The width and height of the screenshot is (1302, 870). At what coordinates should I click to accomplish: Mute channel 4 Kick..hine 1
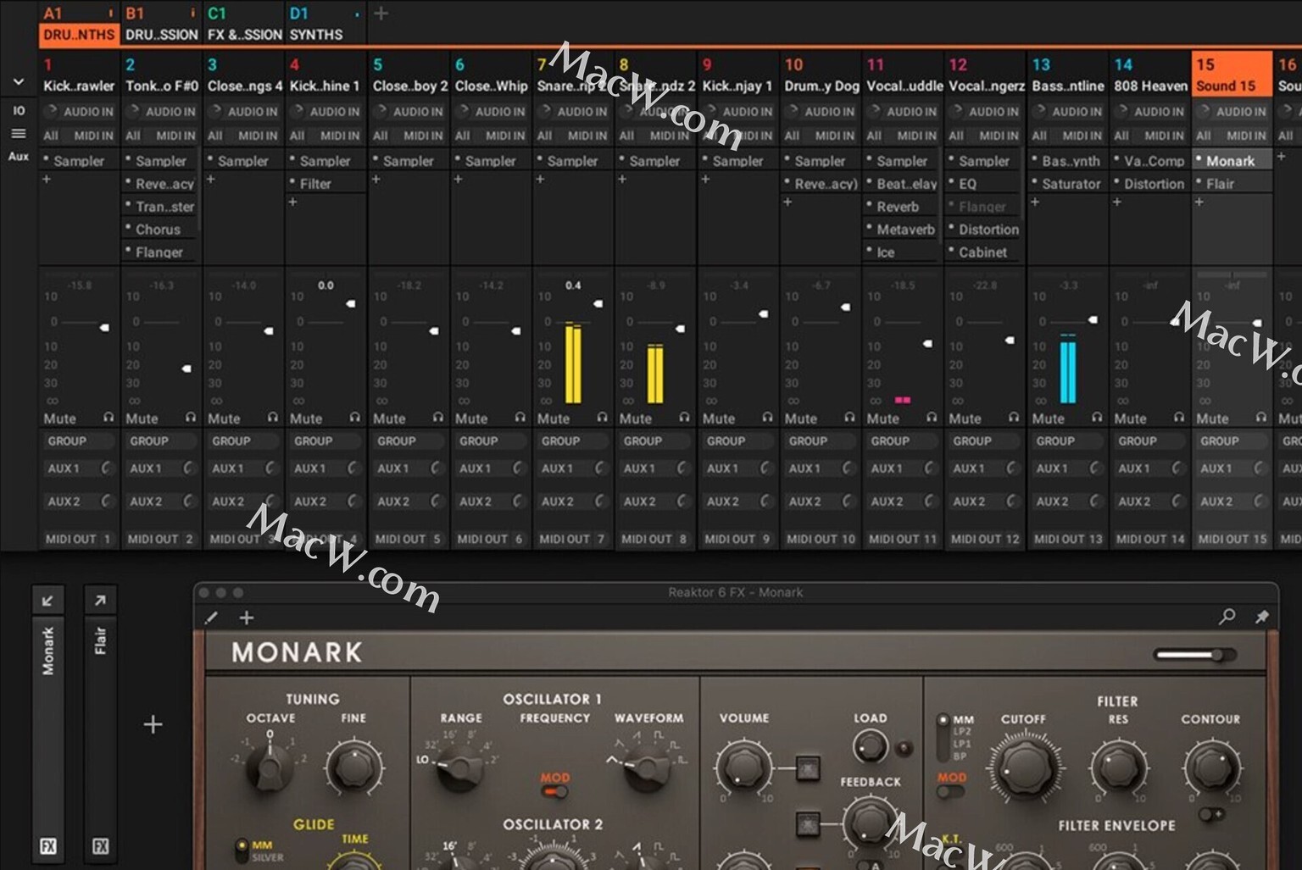tap(306, 418)
